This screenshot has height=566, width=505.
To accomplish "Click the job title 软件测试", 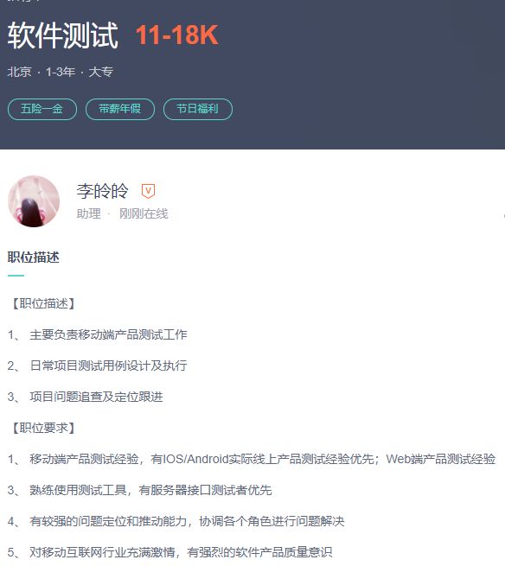I will click(63, 35).
